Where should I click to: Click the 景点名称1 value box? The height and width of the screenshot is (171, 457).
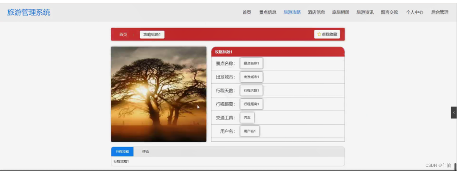click(x=251, y=63)
